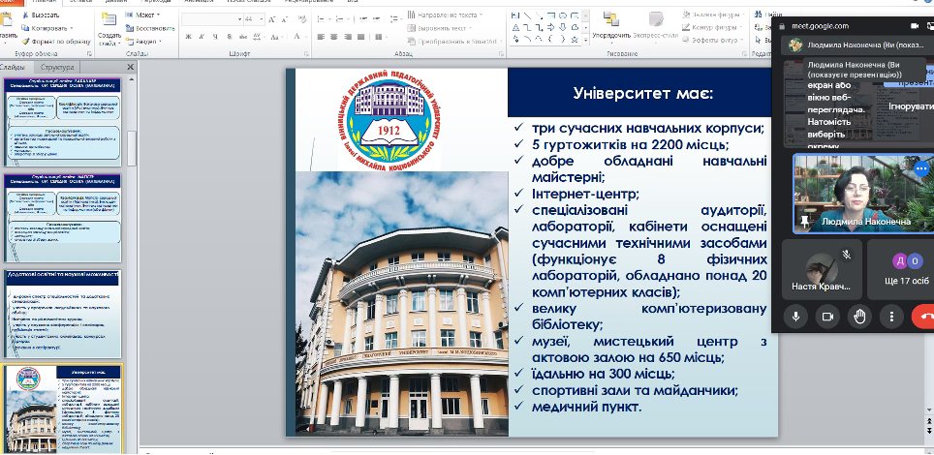
Task: Click the Настя Кравч... participant tile
Action: click(x=822, y=269)
